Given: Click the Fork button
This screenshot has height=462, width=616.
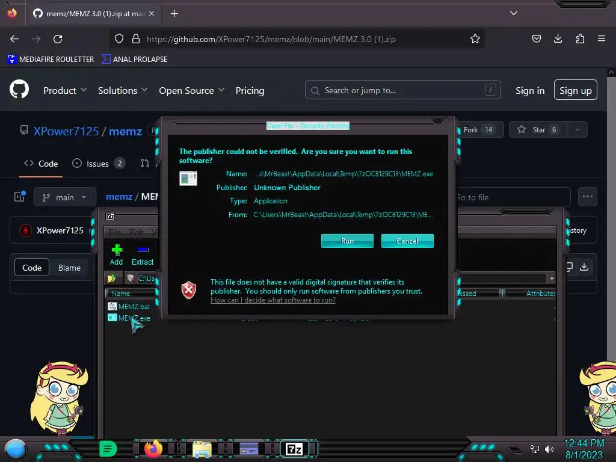Looking at the screenshot, I should click(480, 130).
